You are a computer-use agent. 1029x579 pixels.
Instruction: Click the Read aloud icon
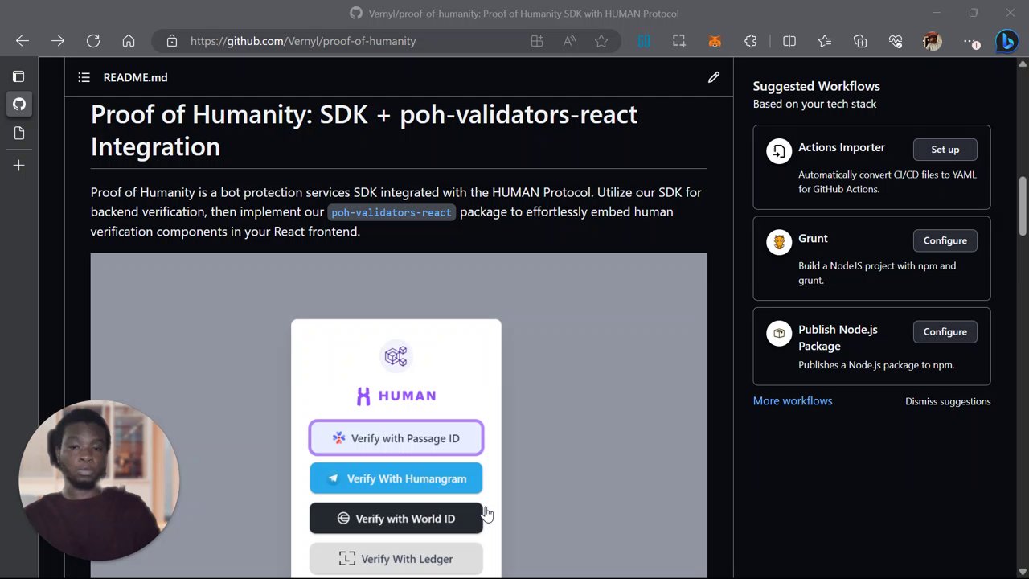(x=569, y=41)
